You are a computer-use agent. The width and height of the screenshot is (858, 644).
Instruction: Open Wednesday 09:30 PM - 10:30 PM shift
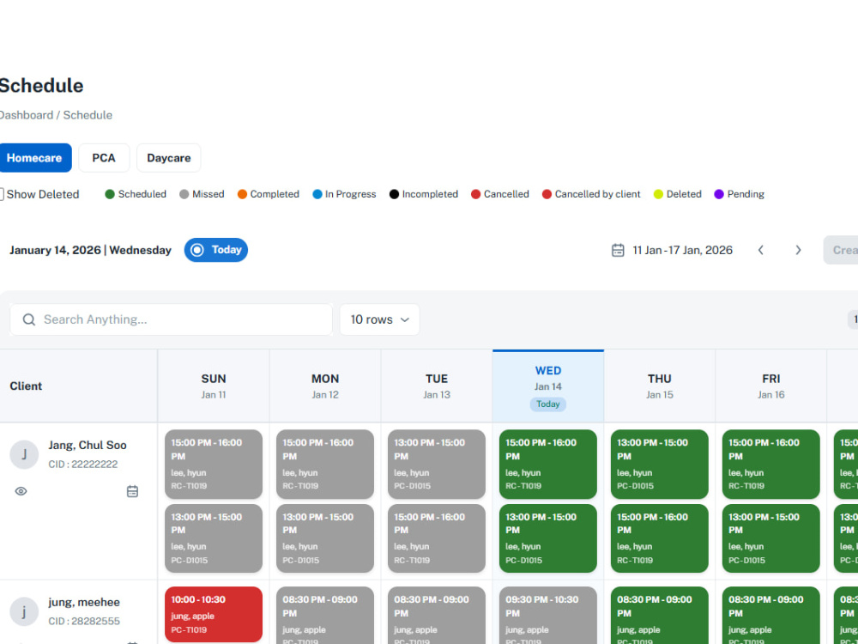tap(547, 616)
